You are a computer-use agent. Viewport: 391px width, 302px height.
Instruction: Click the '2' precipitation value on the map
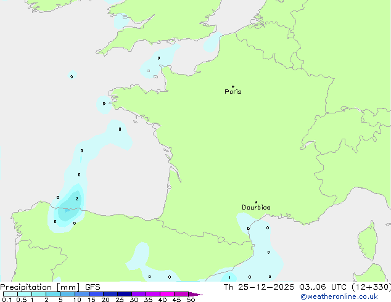click(77, 198)
